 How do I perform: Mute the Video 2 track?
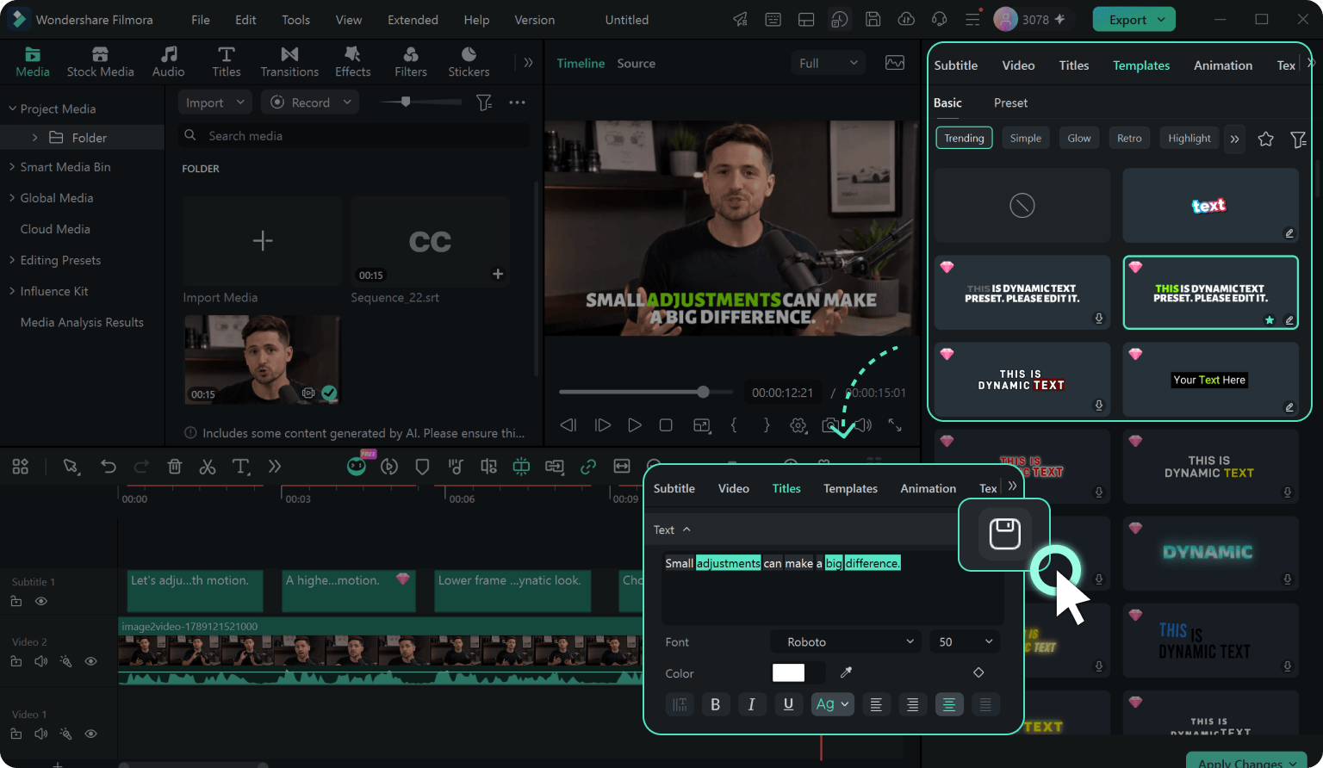click(40, 661)
